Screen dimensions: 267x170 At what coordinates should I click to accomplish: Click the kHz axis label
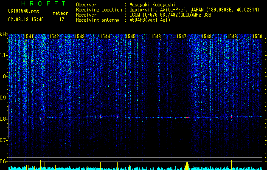coord(4,35)
